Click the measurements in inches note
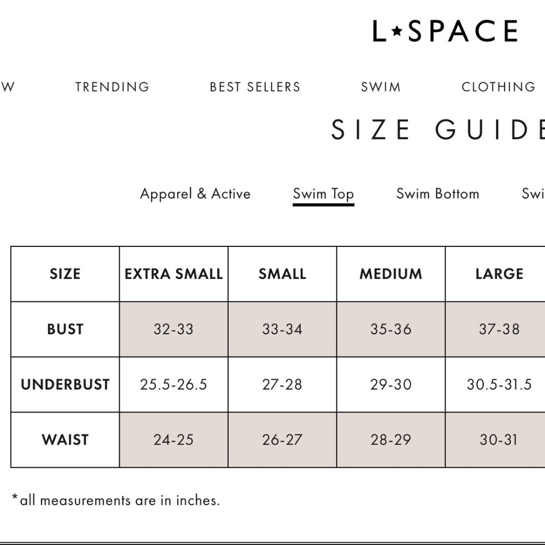 click(x=116, y=500)
